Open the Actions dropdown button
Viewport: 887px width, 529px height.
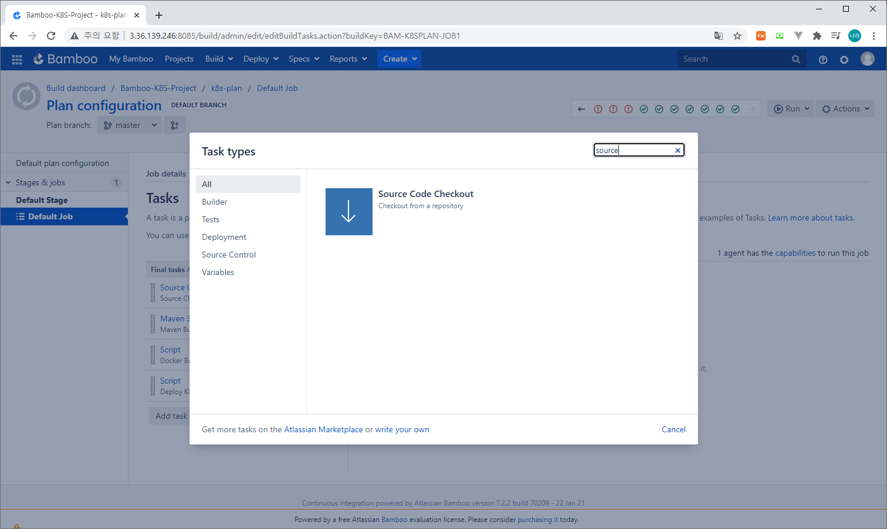tap(845, 108)
